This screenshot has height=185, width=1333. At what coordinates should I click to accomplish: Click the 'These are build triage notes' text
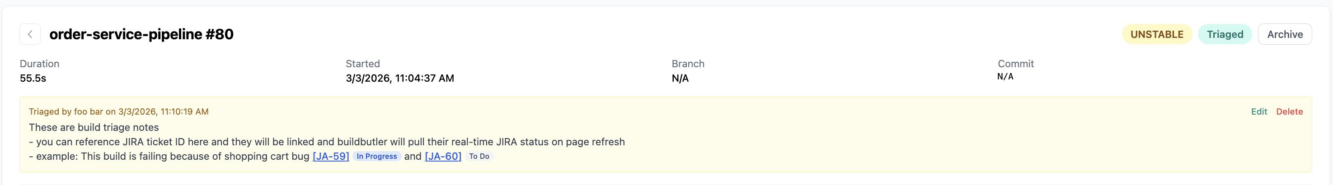(94, 127)
